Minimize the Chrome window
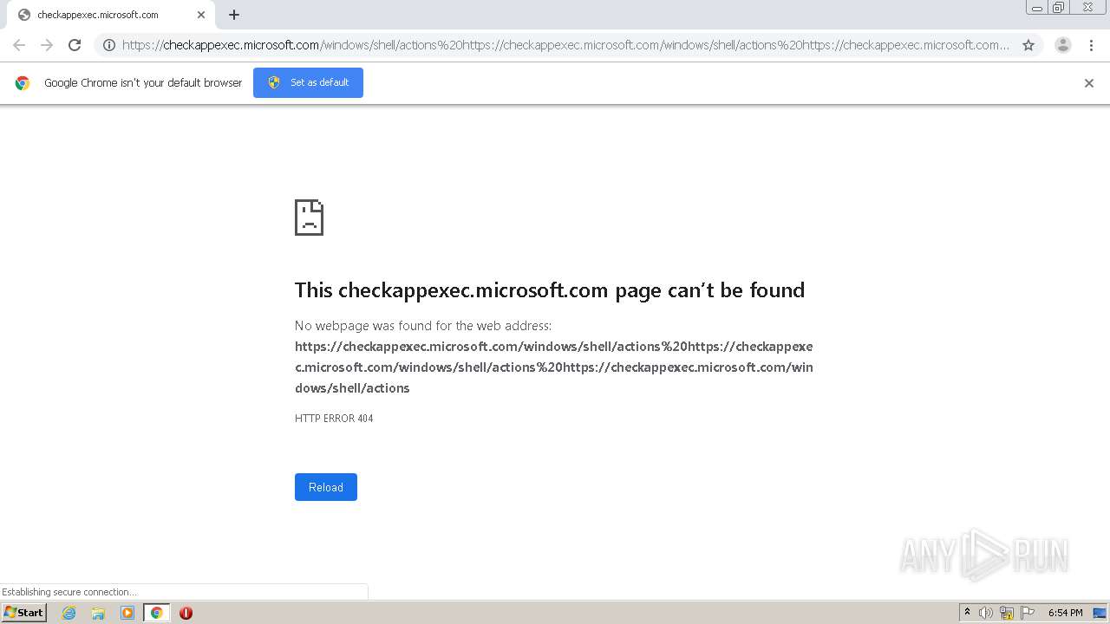Viewport: 1110px width, 624px height. [x=1037, y=8]
